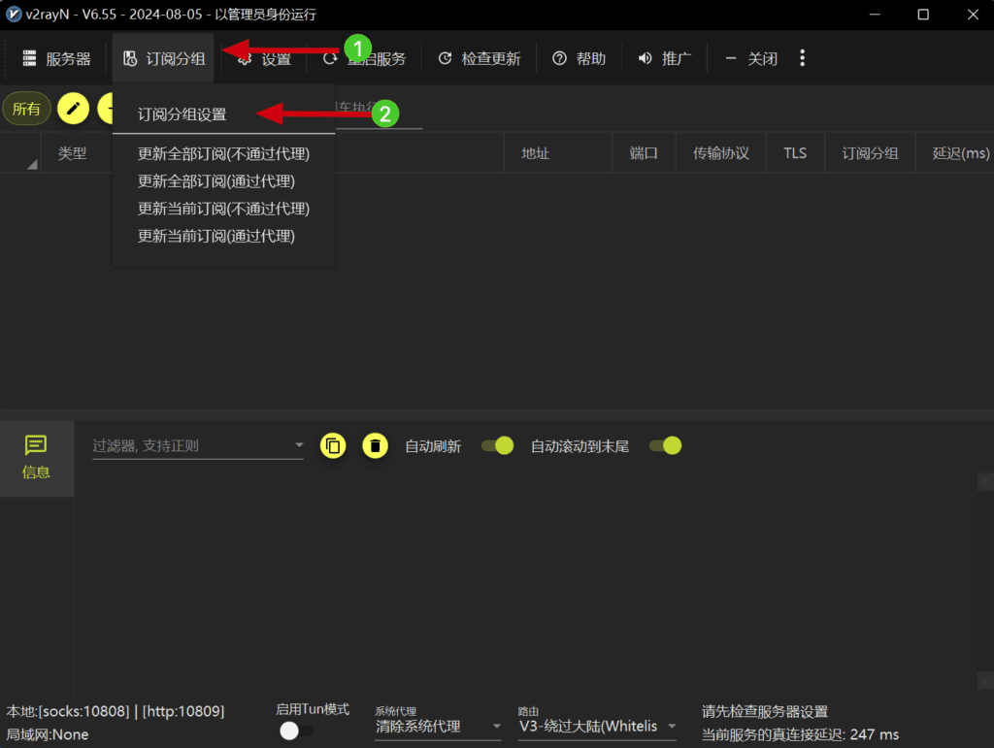
Task: Click the local socks/http port status text
Action: pyautogui.click(x=116, y=711)
